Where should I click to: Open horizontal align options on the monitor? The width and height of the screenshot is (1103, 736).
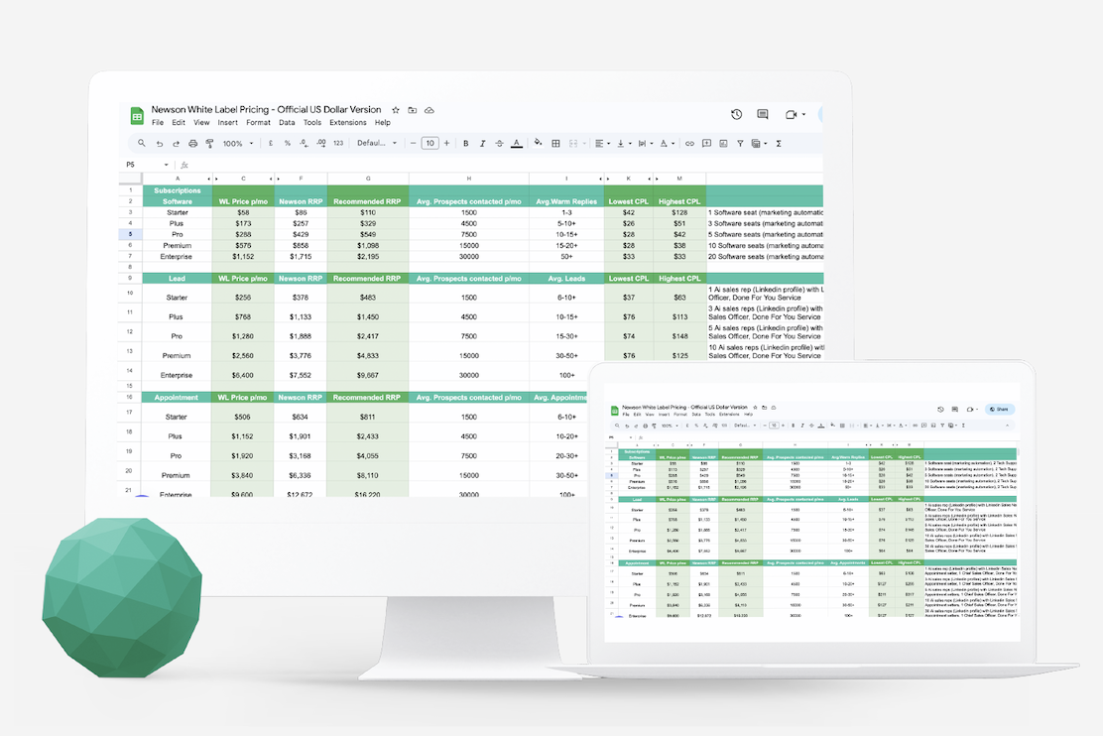pos(602,144)
